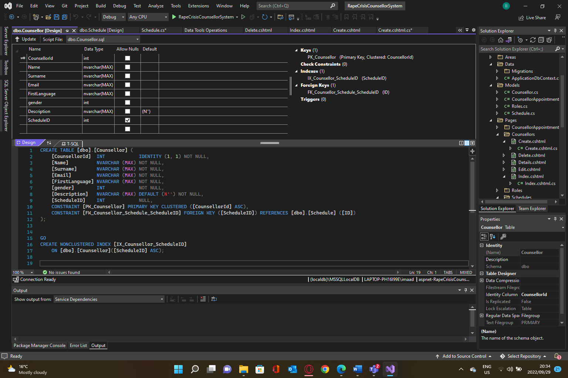568x378 pixels.
Task: Sync Solution Explorer with the refresh icon
Action: (x=533, y=40)
